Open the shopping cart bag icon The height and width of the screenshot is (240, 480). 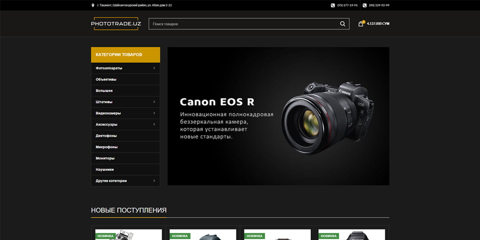(x=361, y=24)
